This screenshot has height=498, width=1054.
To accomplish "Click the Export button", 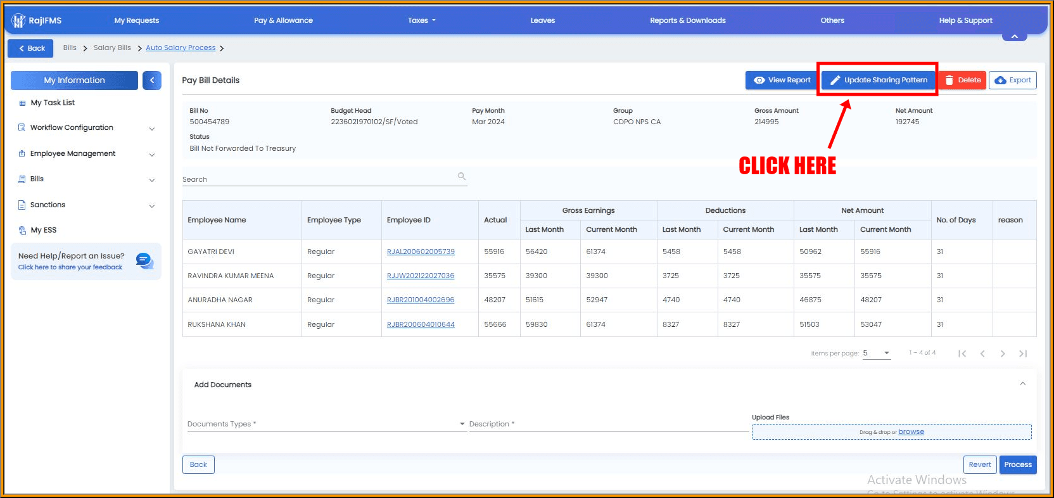I will pos(1013,80).
